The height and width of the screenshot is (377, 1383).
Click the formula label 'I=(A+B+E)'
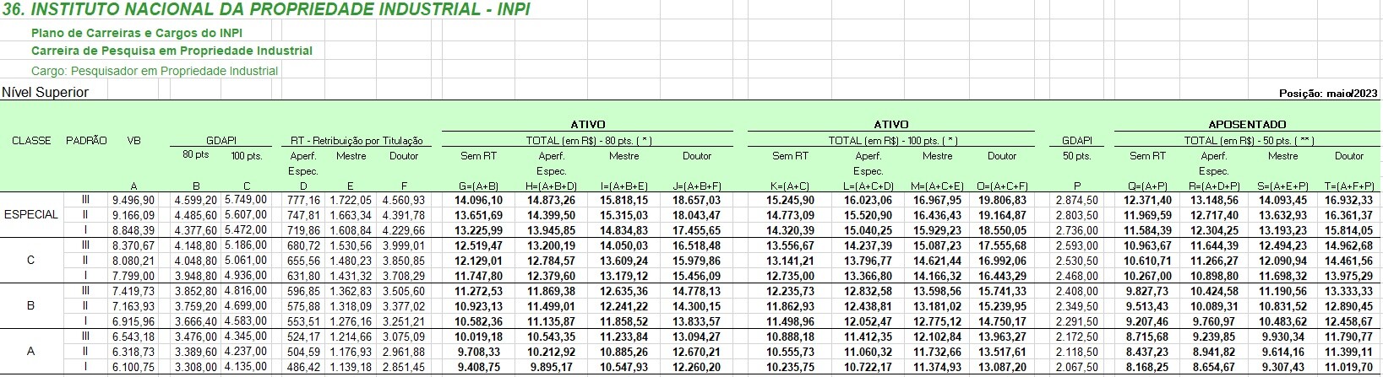(623, 186)
